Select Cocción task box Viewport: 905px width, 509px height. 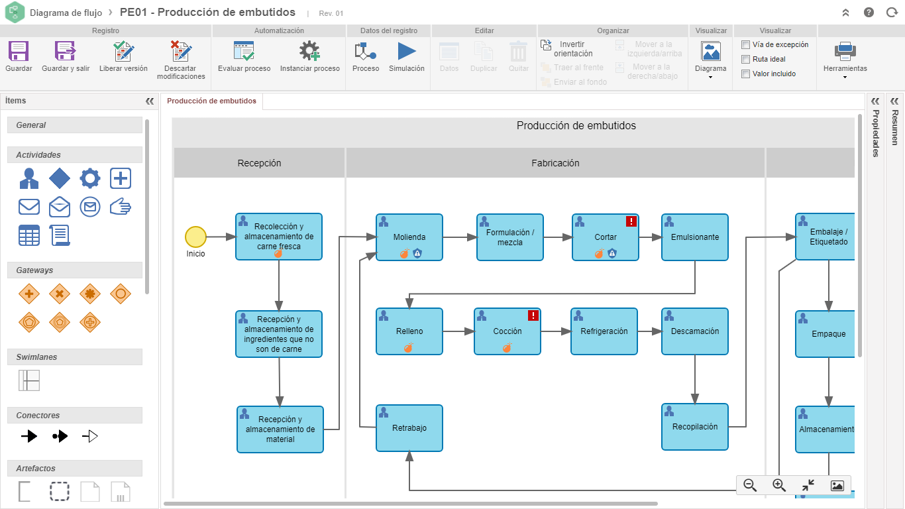point(507,331)
